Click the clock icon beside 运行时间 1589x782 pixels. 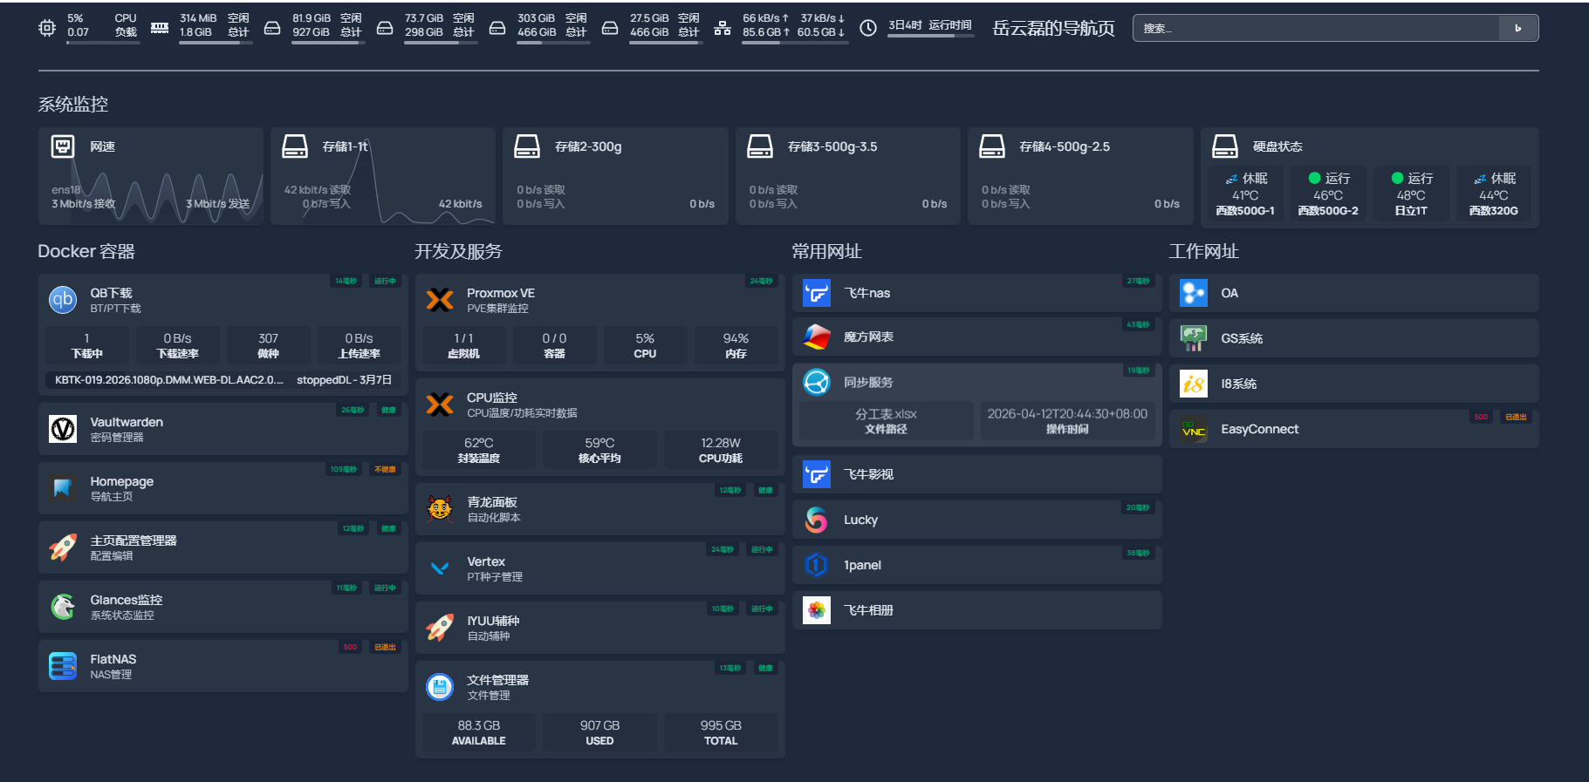coord(868,28)
